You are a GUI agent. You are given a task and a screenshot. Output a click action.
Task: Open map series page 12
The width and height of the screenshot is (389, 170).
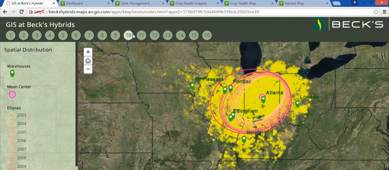154,35
